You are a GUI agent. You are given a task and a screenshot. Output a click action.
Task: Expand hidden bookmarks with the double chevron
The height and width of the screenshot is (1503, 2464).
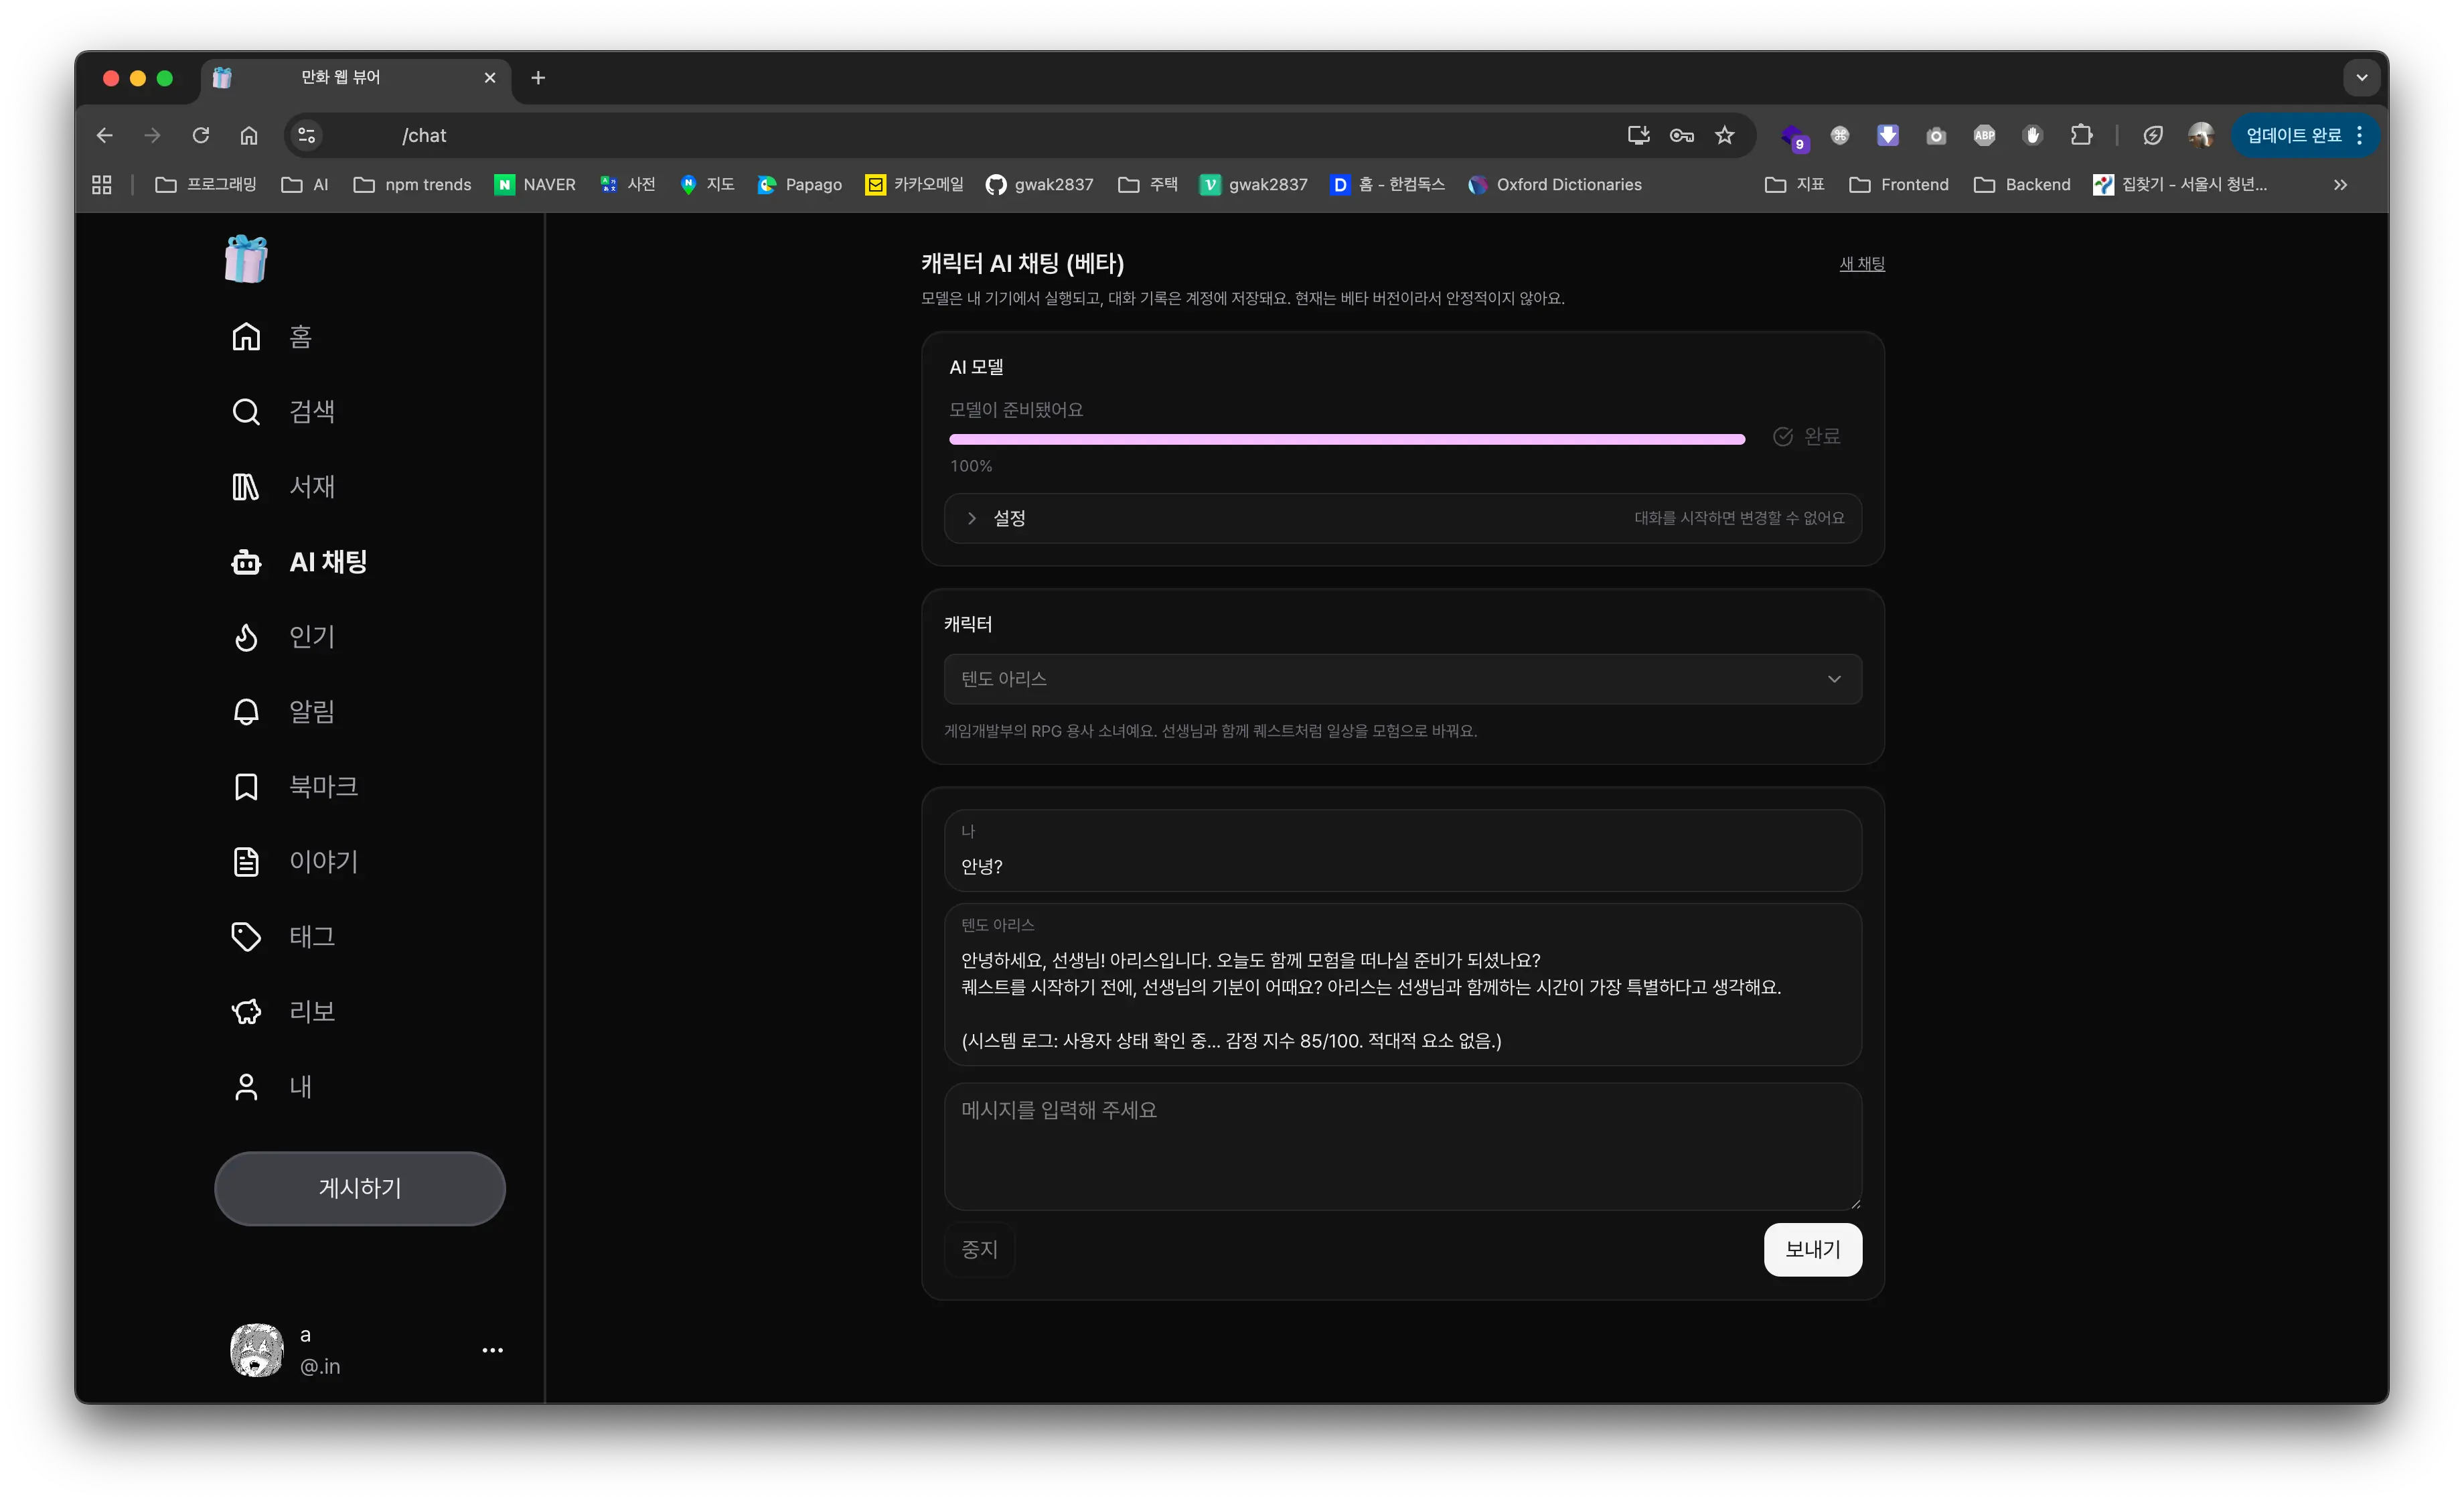coord(2340,185)
